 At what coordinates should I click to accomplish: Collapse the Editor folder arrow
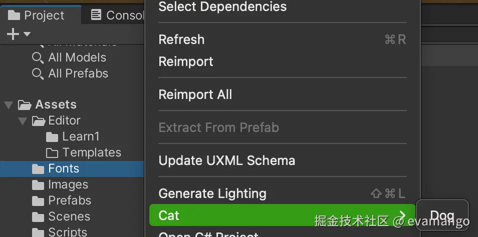click(22, 120)
